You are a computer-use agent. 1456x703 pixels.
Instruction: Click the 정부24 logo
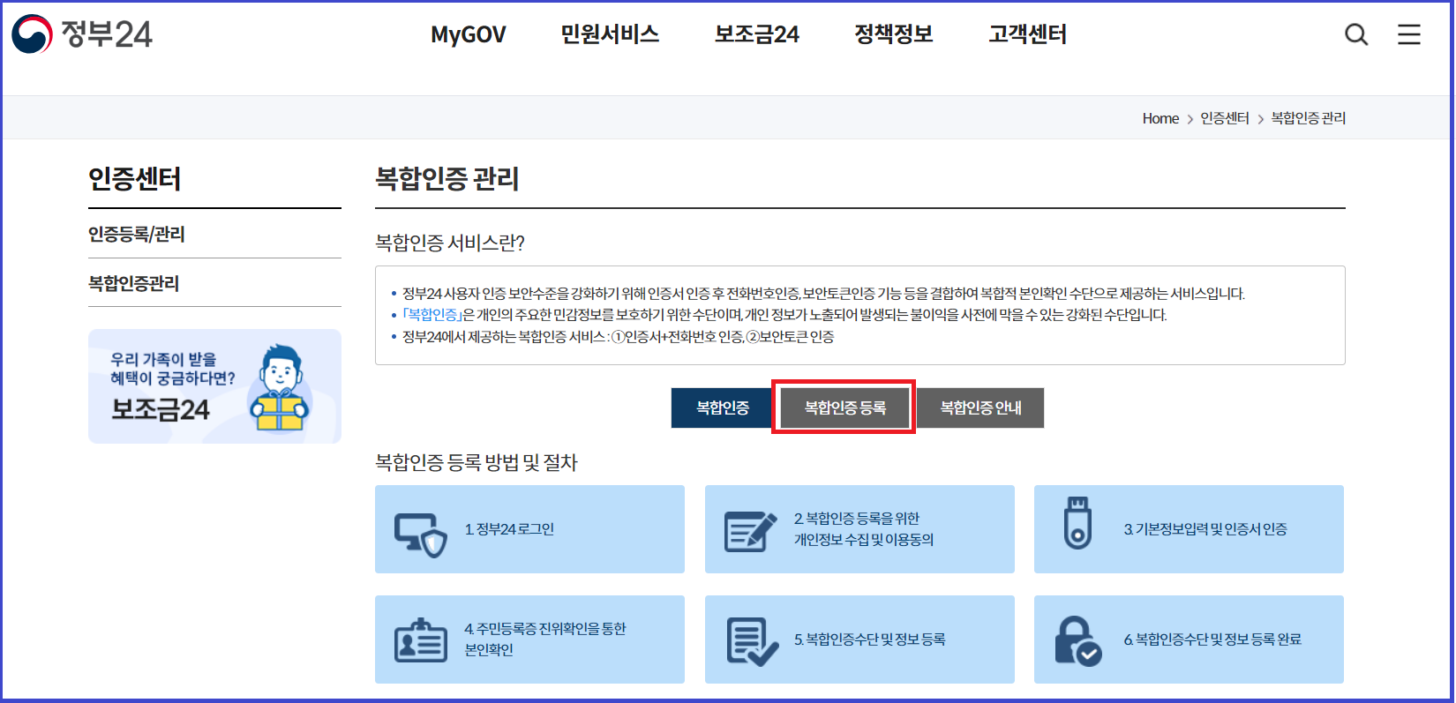pos(82,34)
